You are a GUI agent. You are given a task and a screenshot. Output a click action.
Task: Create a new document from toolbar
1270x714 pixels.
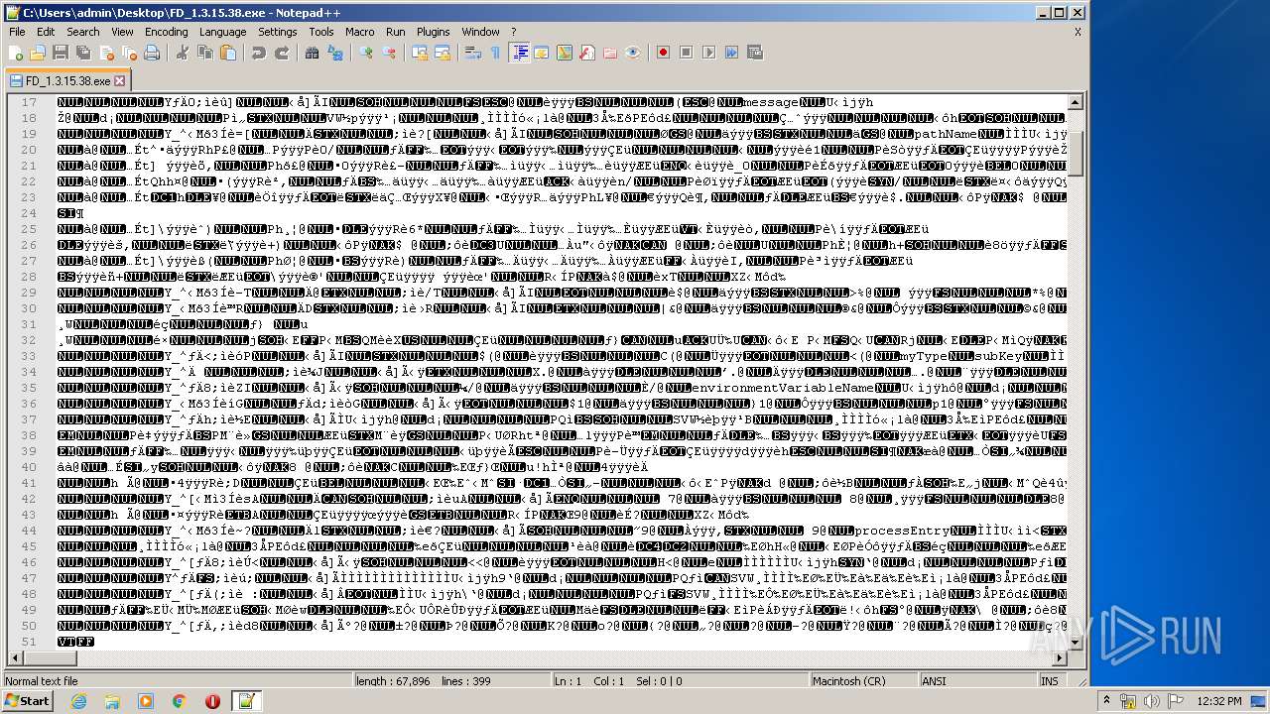tap(17, 53)
